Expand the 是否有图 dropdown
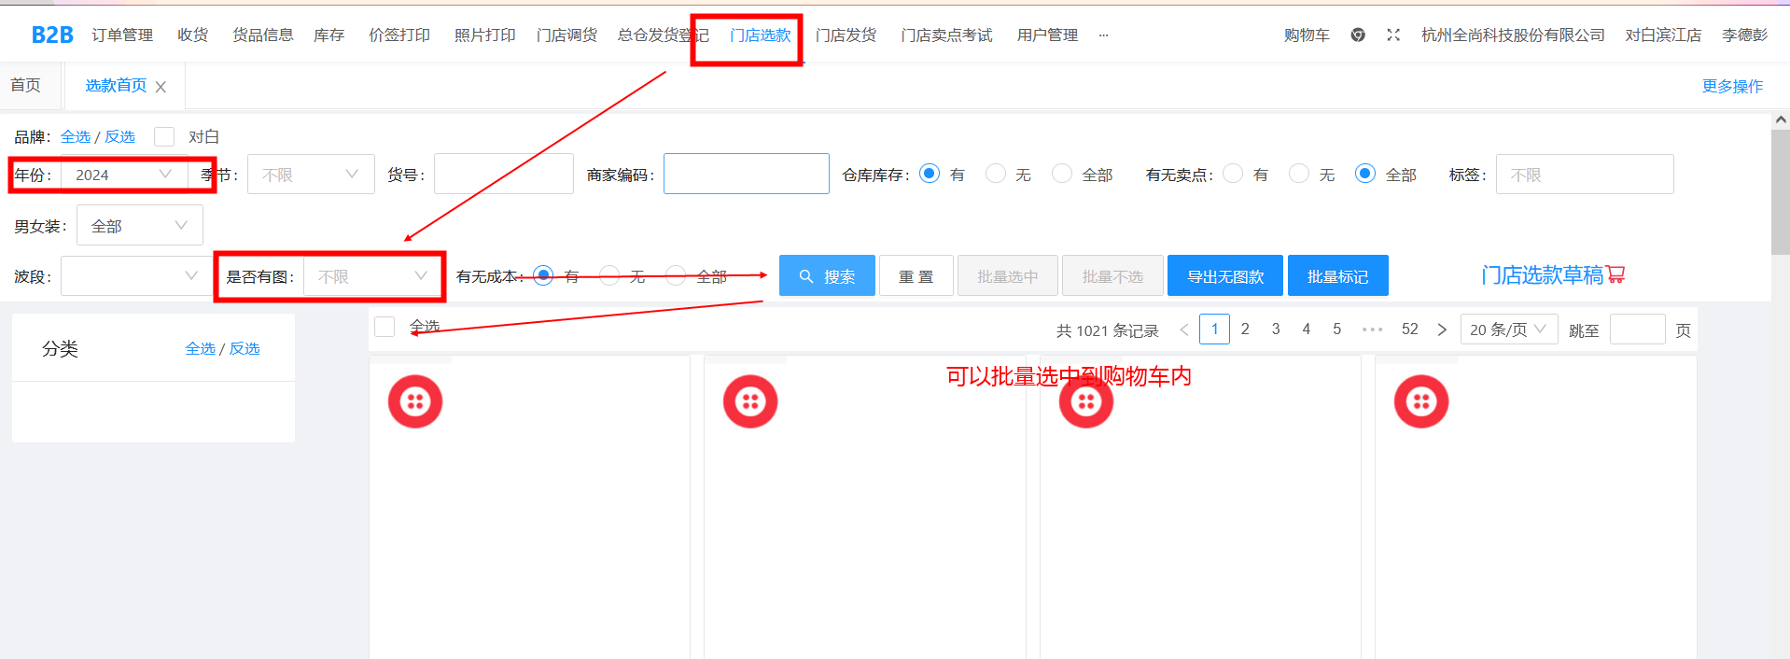This screenshot has height=659, width=1790. click(371, 276)
